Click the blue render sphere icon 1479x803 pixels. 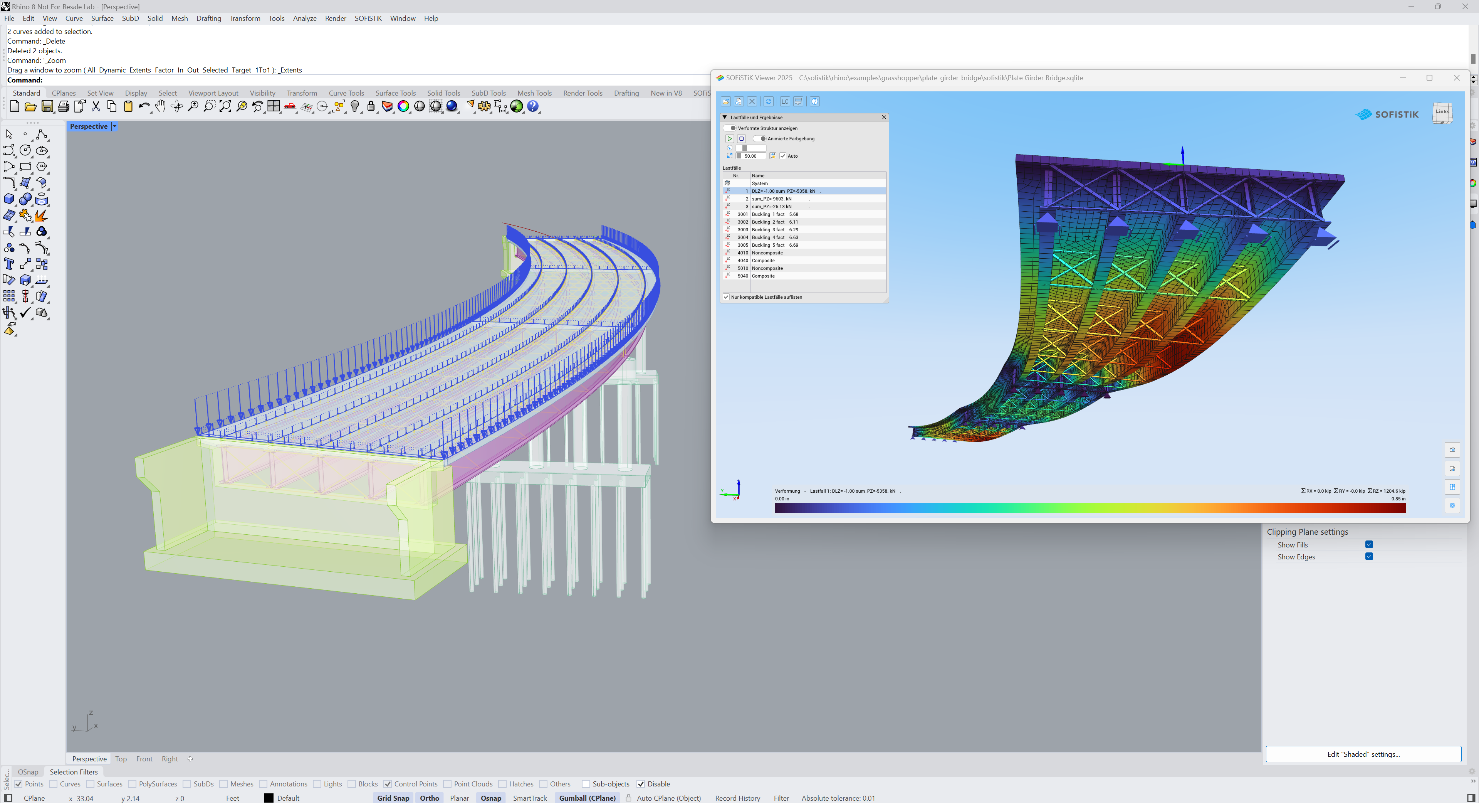452,107
